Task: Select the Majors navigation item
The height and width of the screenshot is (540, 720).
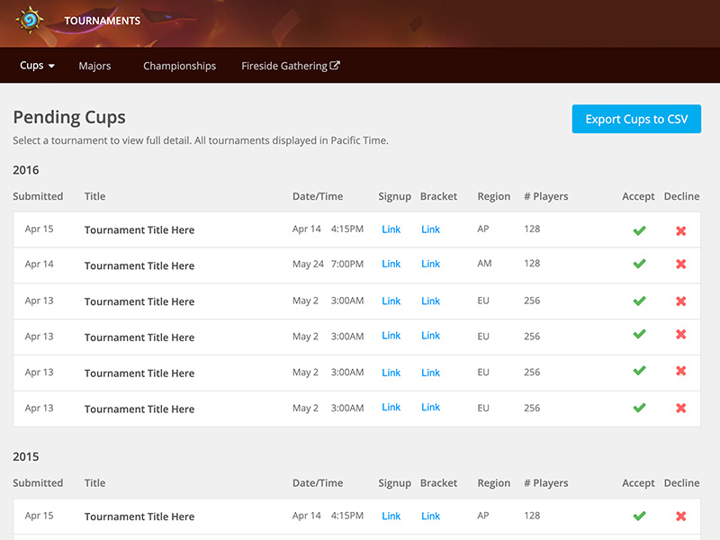Action: pos(94,66)
